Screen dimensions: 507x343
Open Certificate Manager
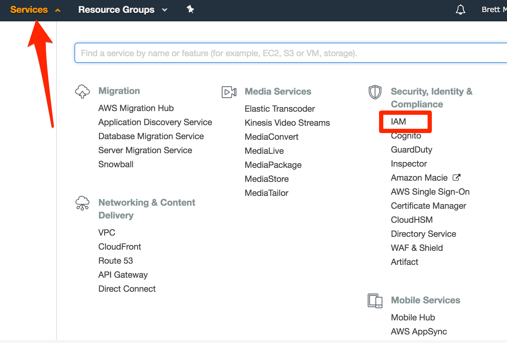(429, 206)
